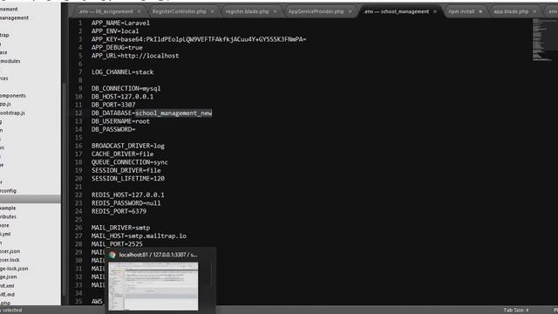Click the SESSION_DRIVER=file line
This screenshot has width=558, height=314.
pyautogui.click(x=126, y=170)
